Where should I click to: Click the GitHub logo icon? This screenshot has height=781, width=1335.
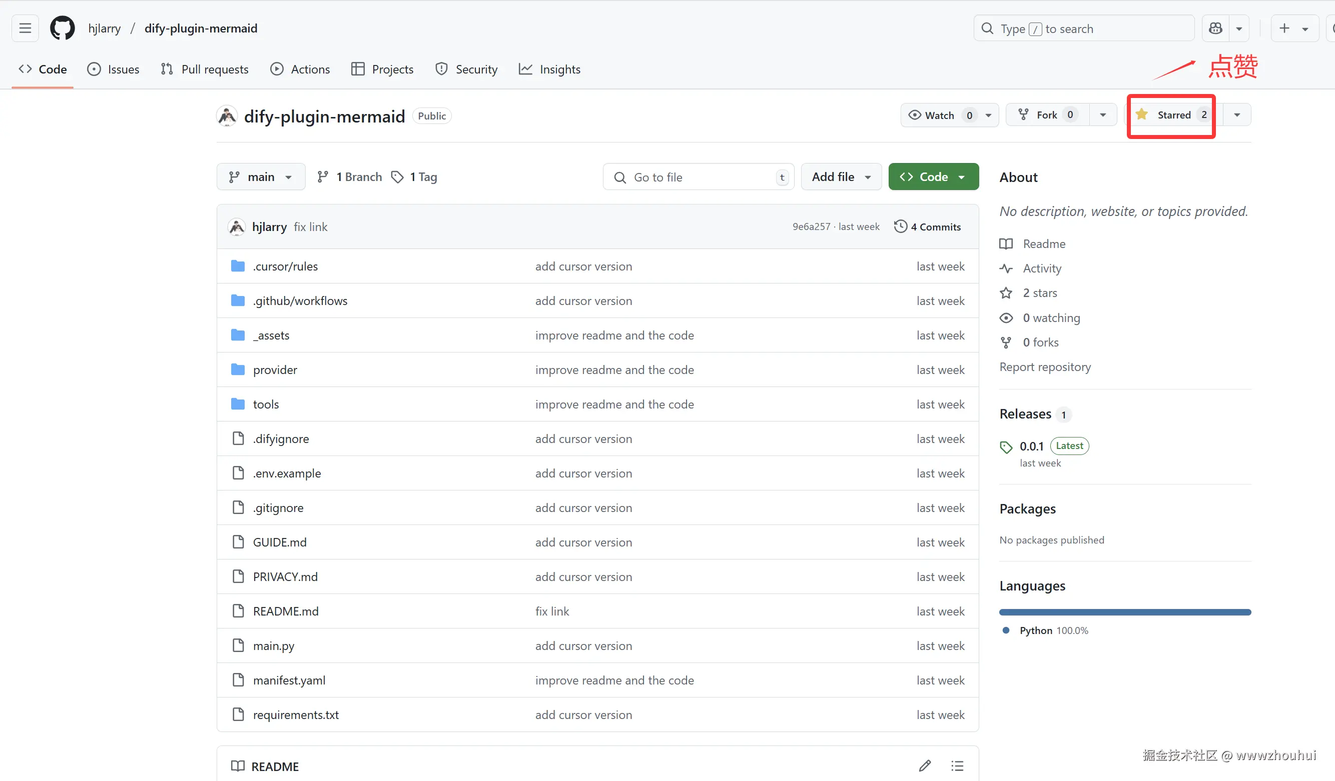63,28
